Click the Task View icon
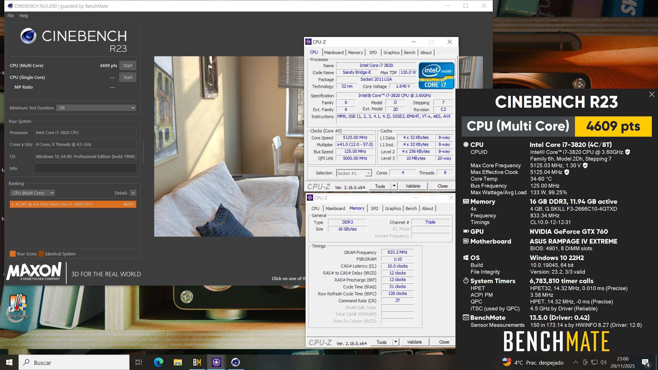Viewport: 658px width, 370px height. point(139,362)
